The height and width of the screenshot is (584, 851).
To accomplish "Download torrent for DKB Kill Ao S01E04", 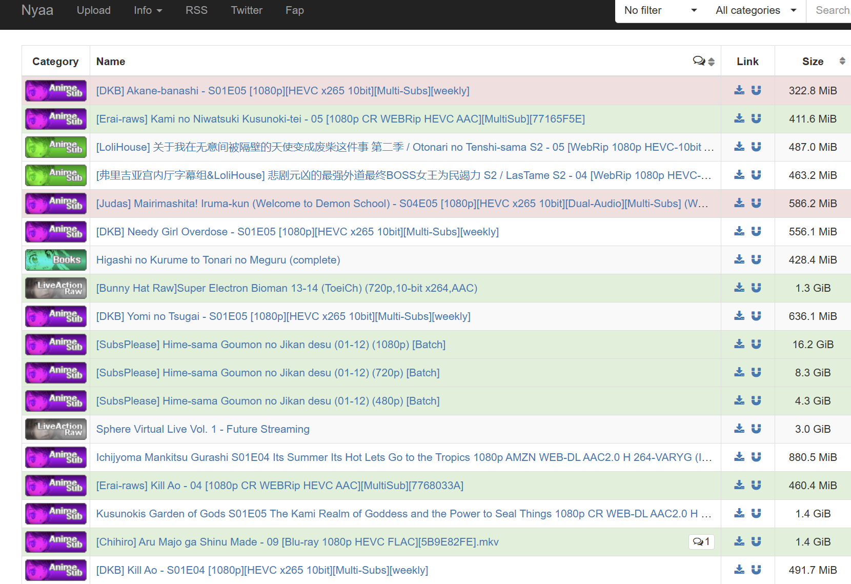I will 739,570.
